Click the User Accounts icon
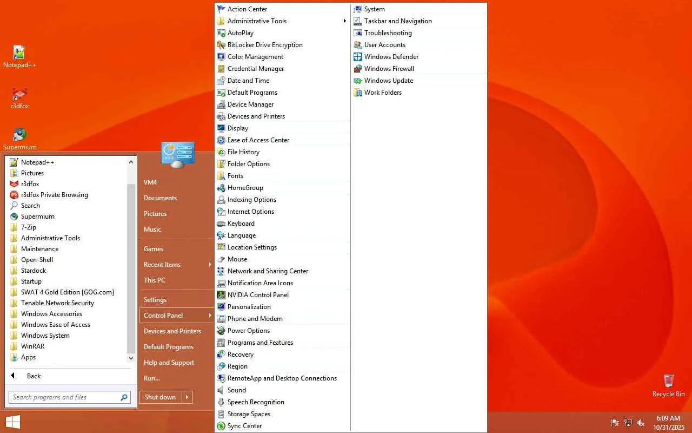The height and width of the screenshot is (433, 692). point(358,45)
